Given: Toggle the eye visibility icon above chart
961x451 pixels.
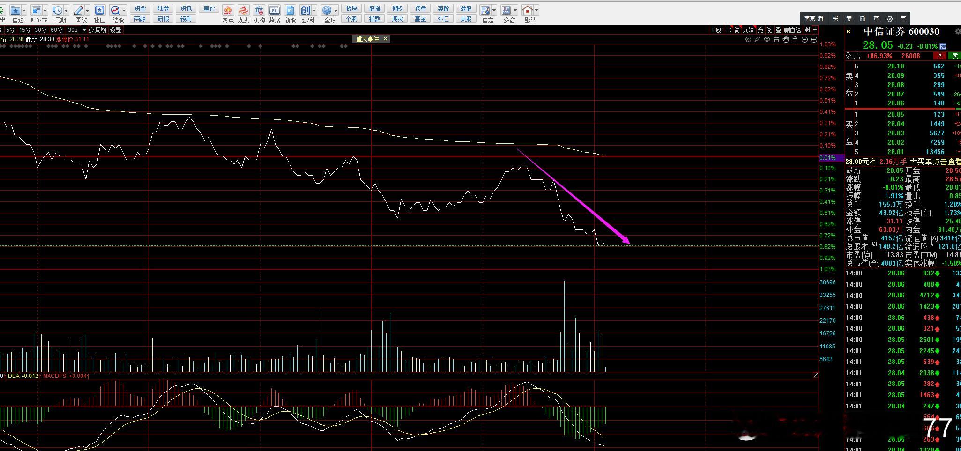Looking at the screenshot, I should [x=767, y=39].
